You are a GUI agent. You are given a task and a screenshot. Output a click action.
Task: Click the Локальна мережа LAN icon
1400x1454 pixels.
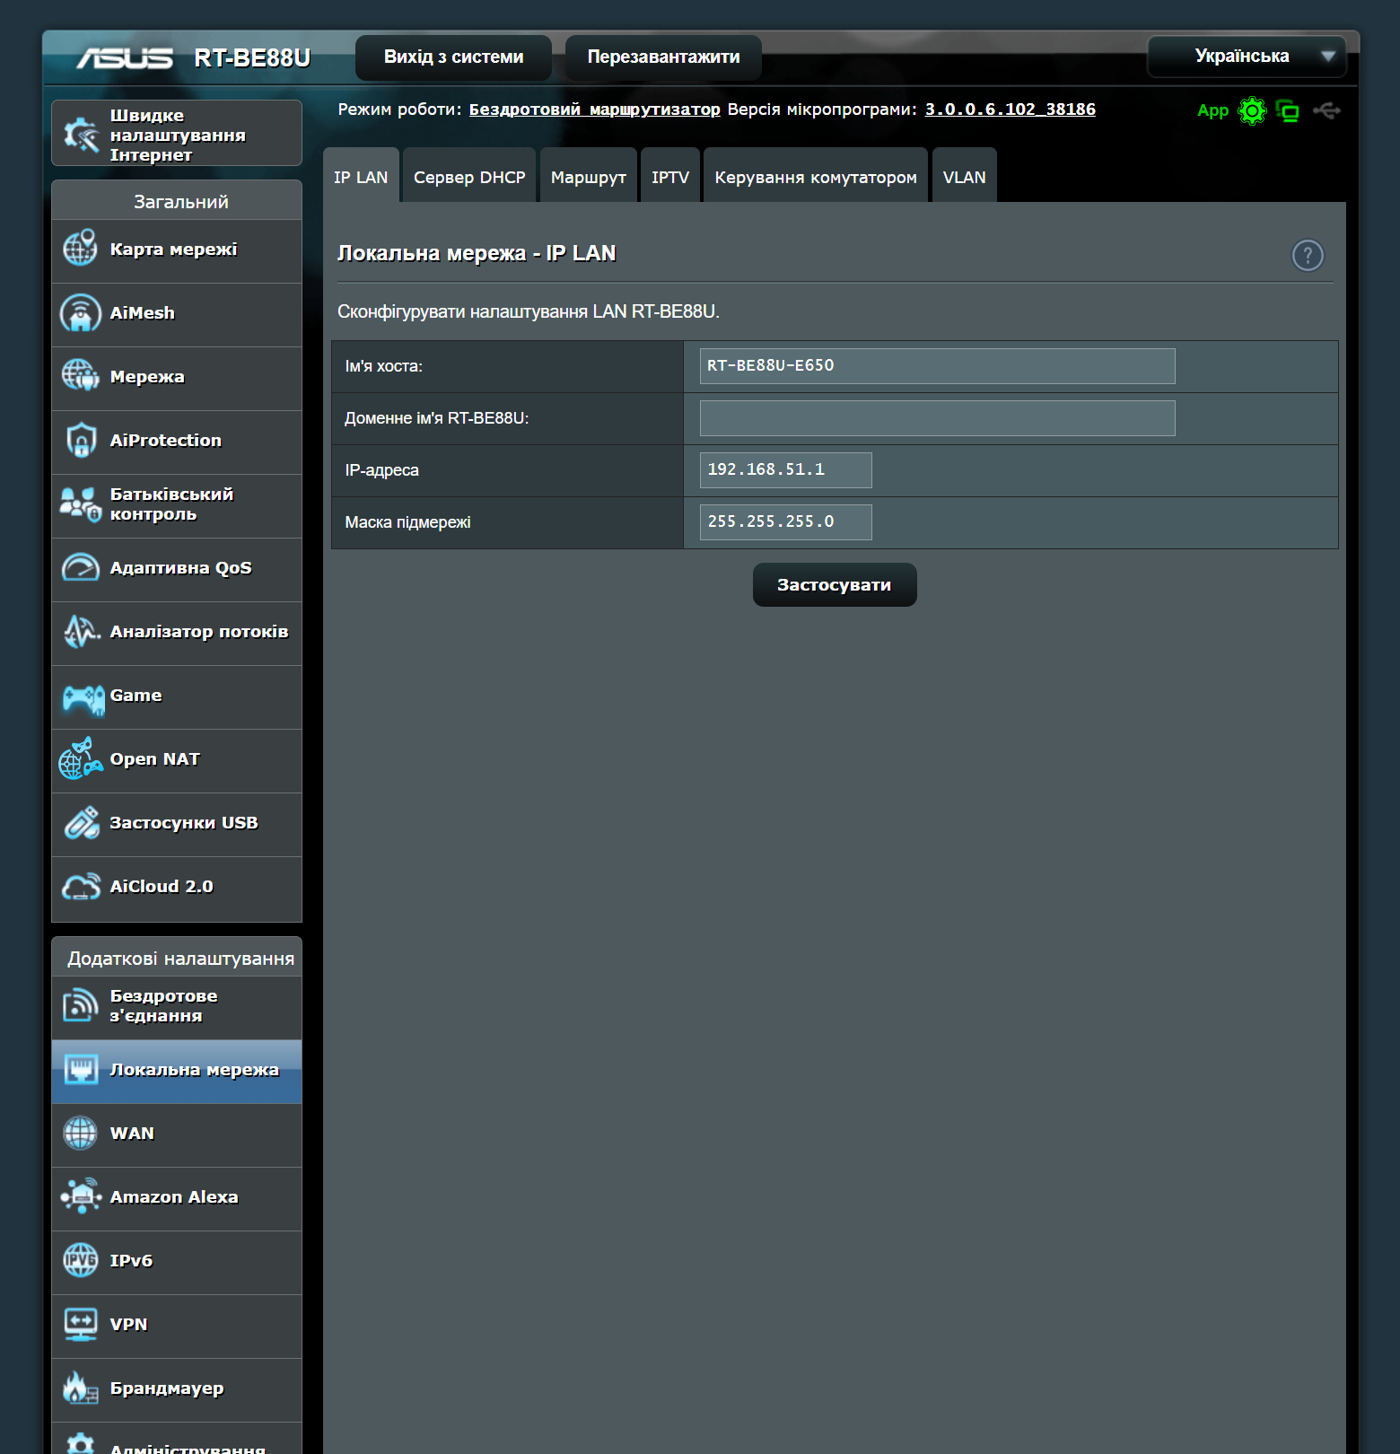click(80, 1069)
